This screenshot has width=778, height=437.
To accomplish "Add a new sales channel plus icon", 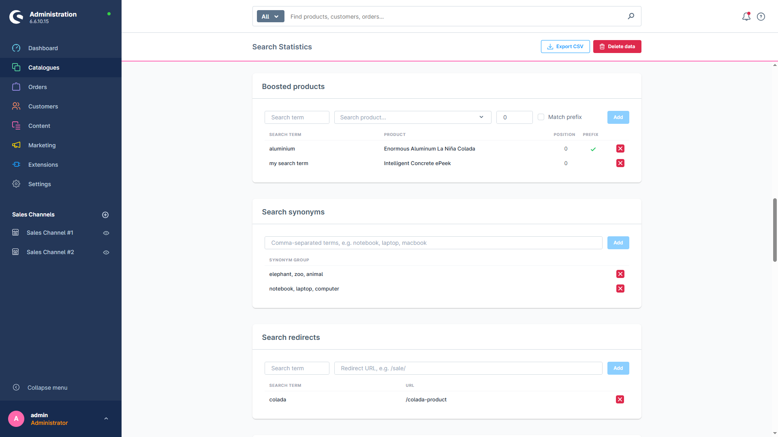I will click(x=105, y=215).
